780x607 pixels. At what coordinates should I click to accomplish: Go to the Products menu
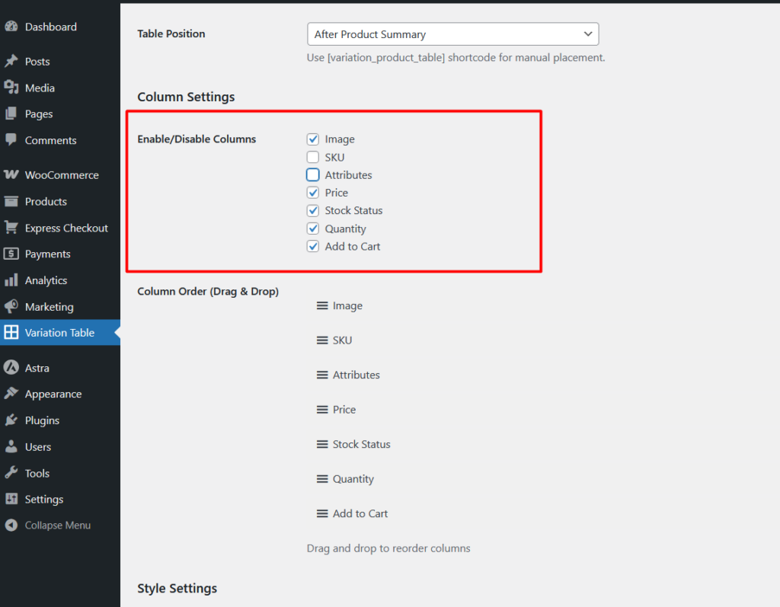[x=46, y=202]
